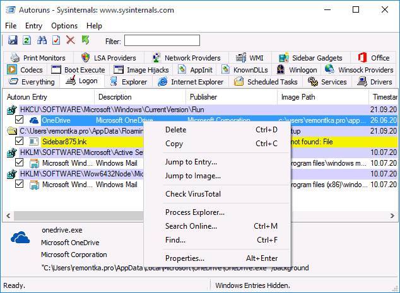
Task: Open the WMI tab
Action: click(250, 58)
